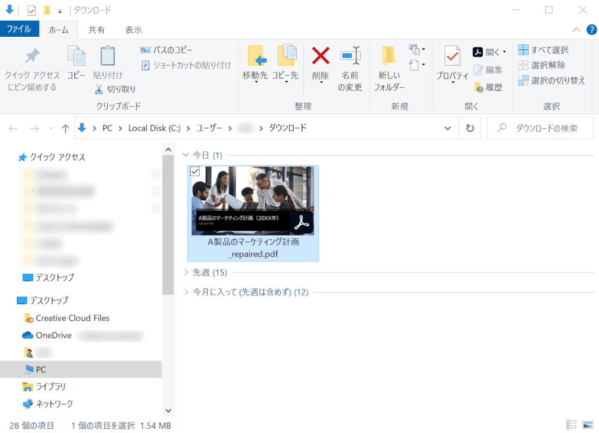Open the address bar history dropdown
Screen dimensions: 599x433
(x=448, y=128)
